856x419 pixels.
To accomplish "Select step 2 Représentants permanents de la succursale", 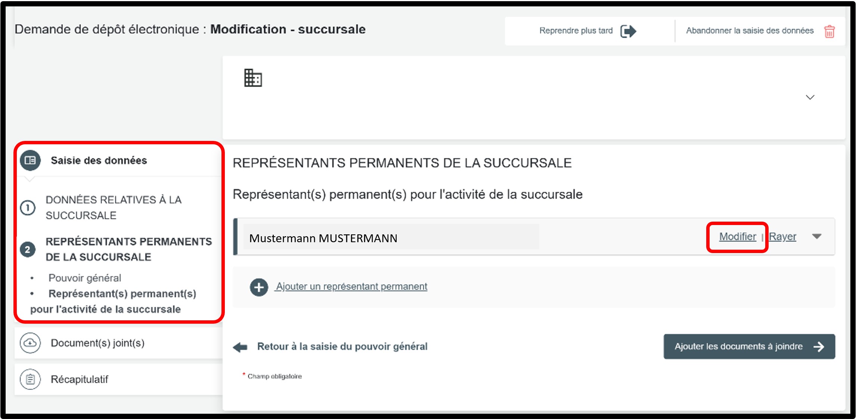I will 128,249.
